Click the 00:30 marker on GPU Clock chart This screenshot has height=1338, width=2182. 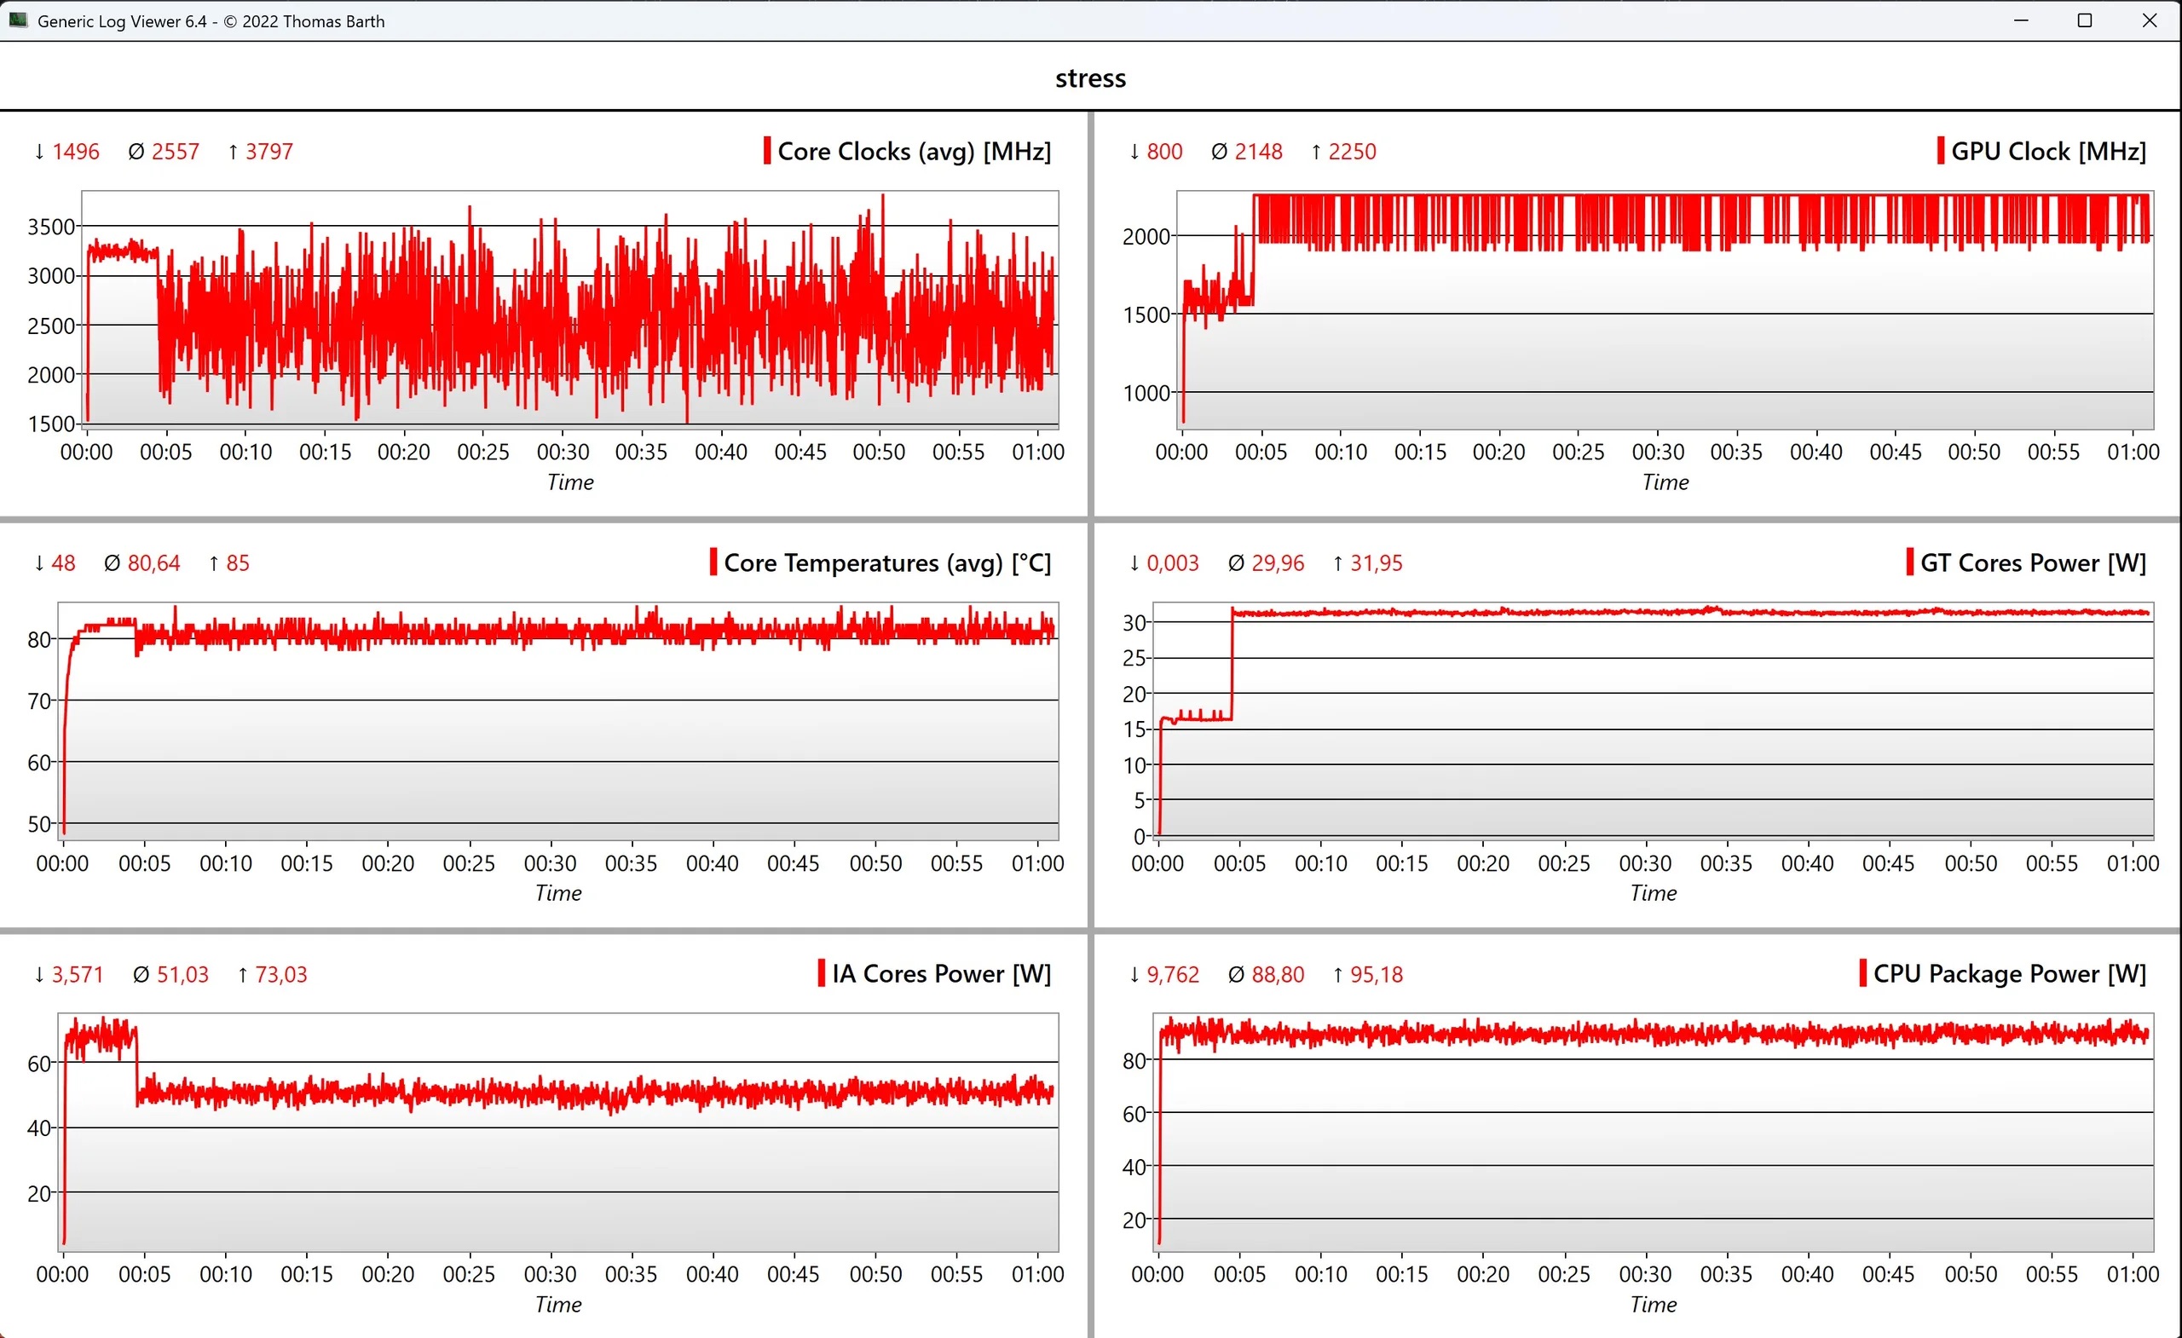click(x=1658, y=452)
